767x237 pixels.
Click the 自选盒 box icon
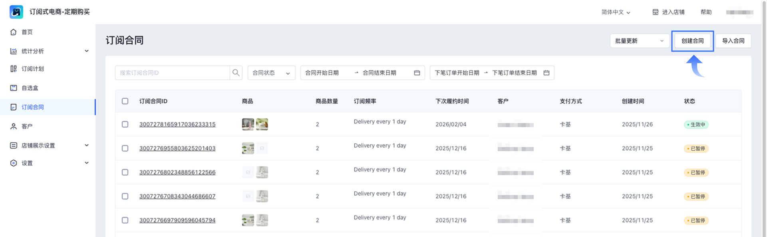tap(14, 88)
